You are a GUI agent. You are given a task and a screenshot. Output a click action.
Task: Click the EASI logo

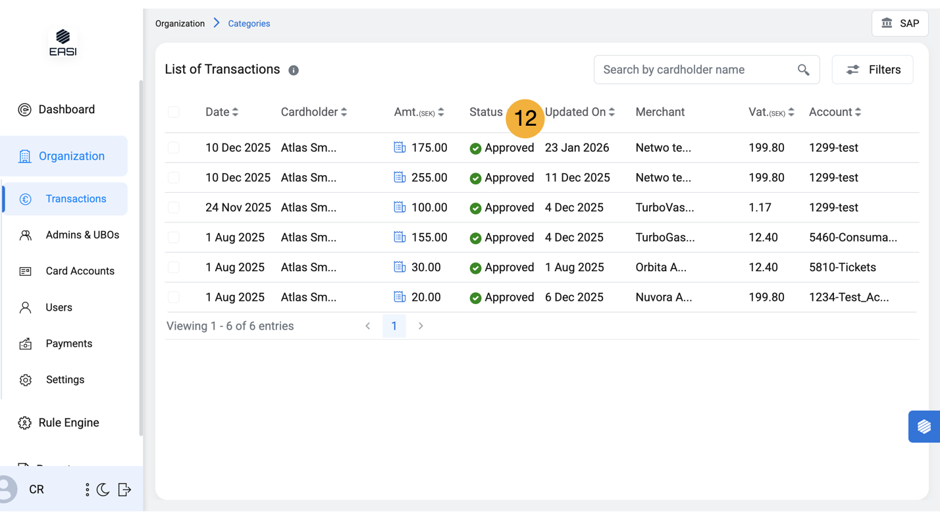pyautogui.click(x=63, y=43)
